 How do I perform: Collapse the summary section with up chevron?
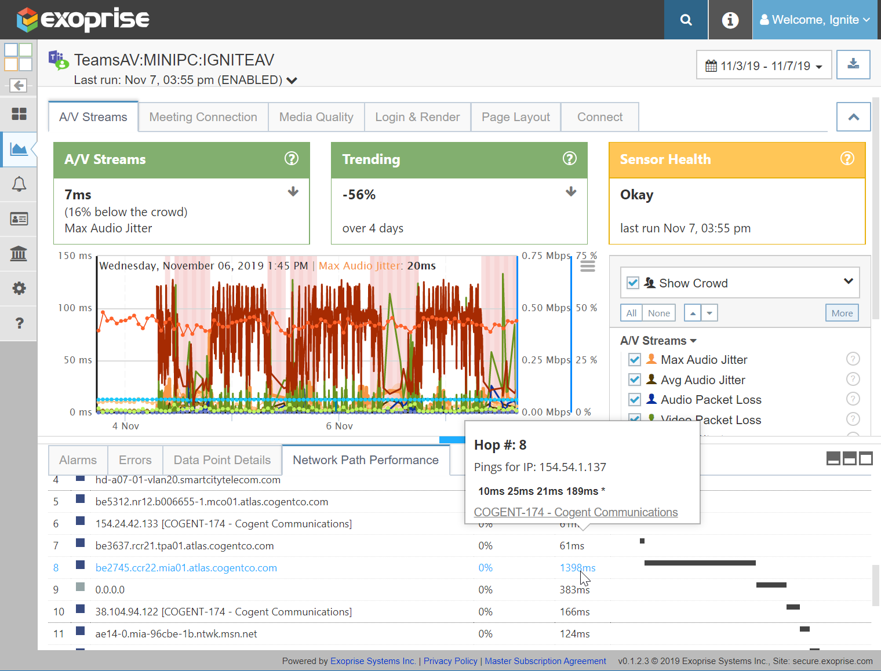pos(853,117)
